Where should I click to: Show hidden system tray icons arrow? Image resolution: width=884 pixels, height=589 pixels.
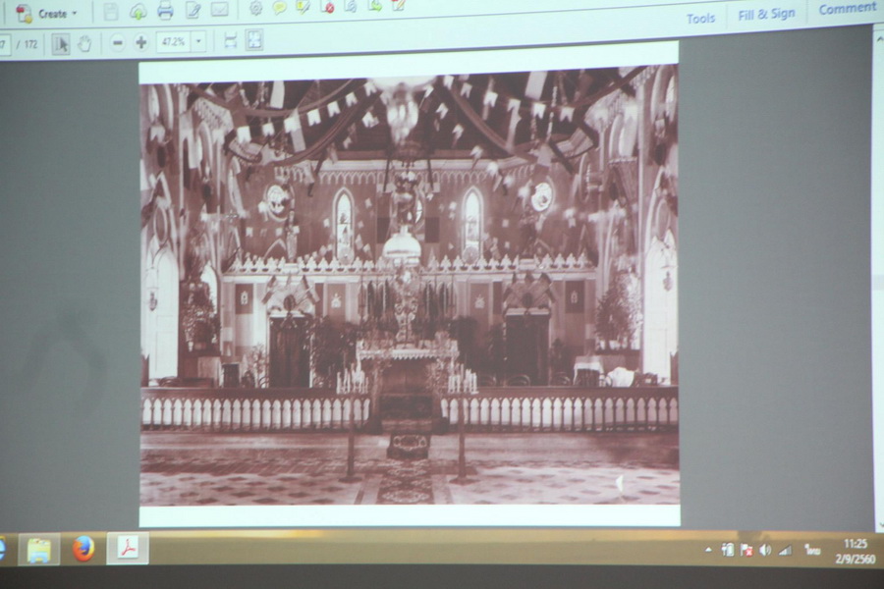pos(708,550)
